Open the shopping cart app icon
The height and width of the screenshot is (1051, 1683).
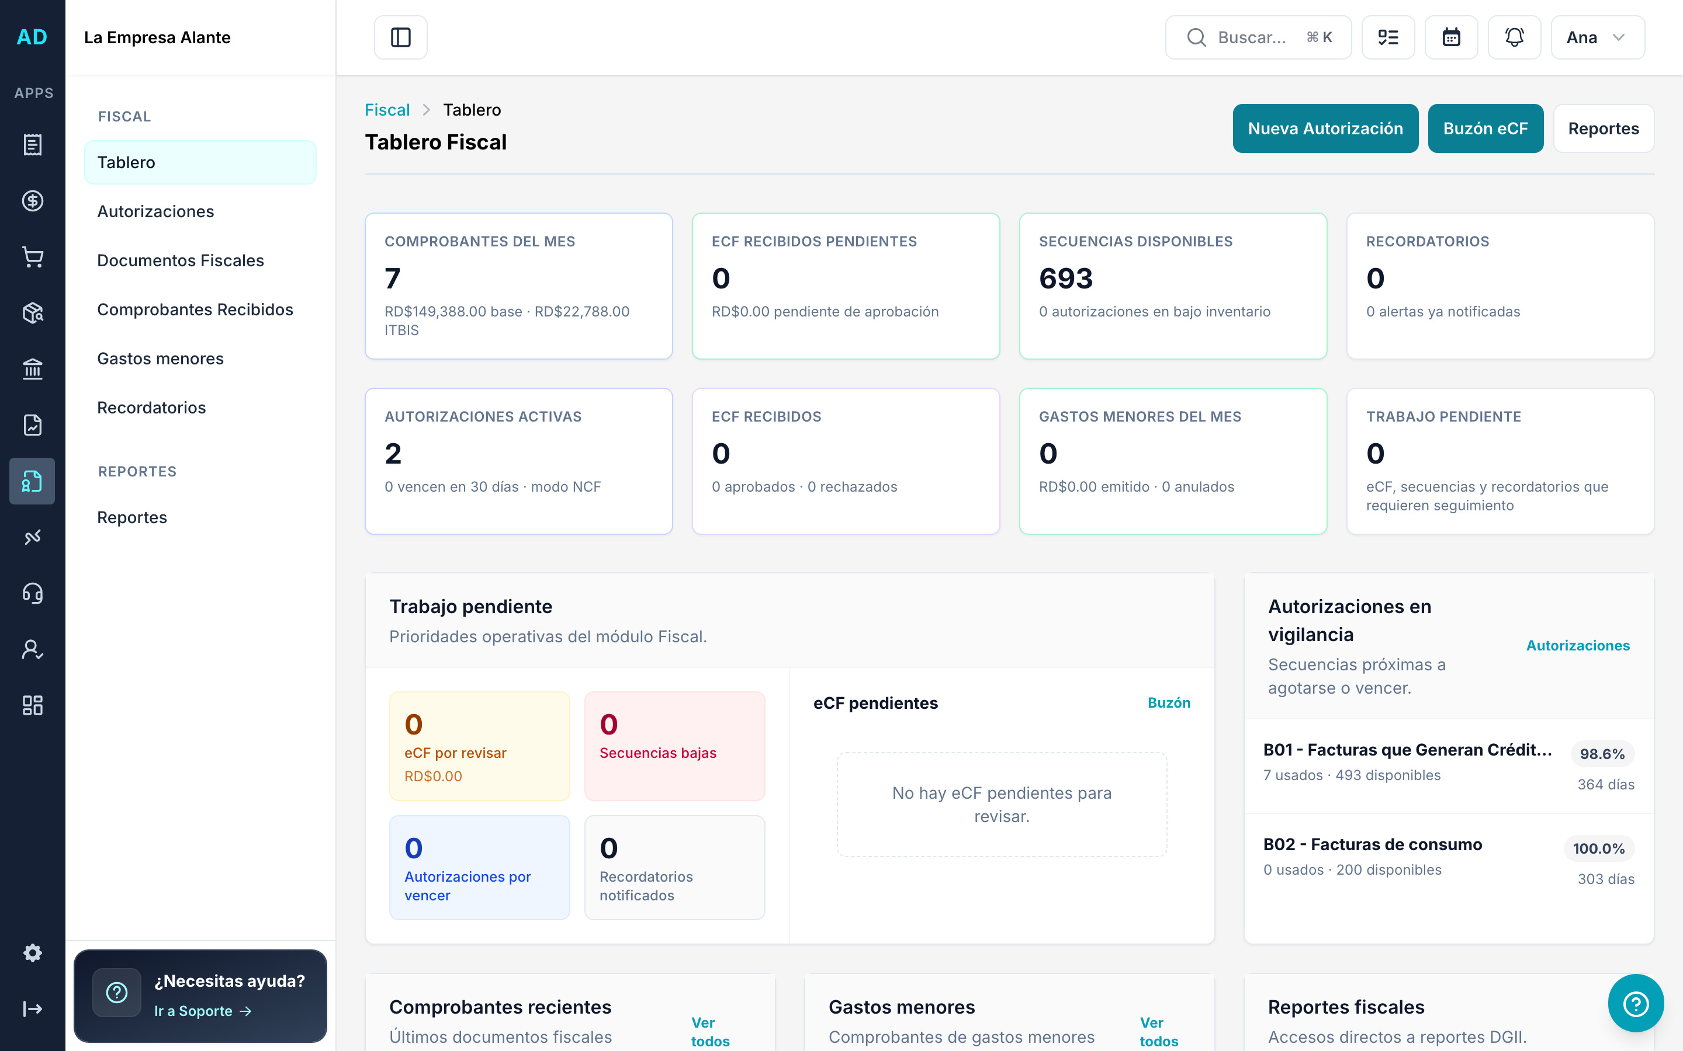tap(32, 257)
